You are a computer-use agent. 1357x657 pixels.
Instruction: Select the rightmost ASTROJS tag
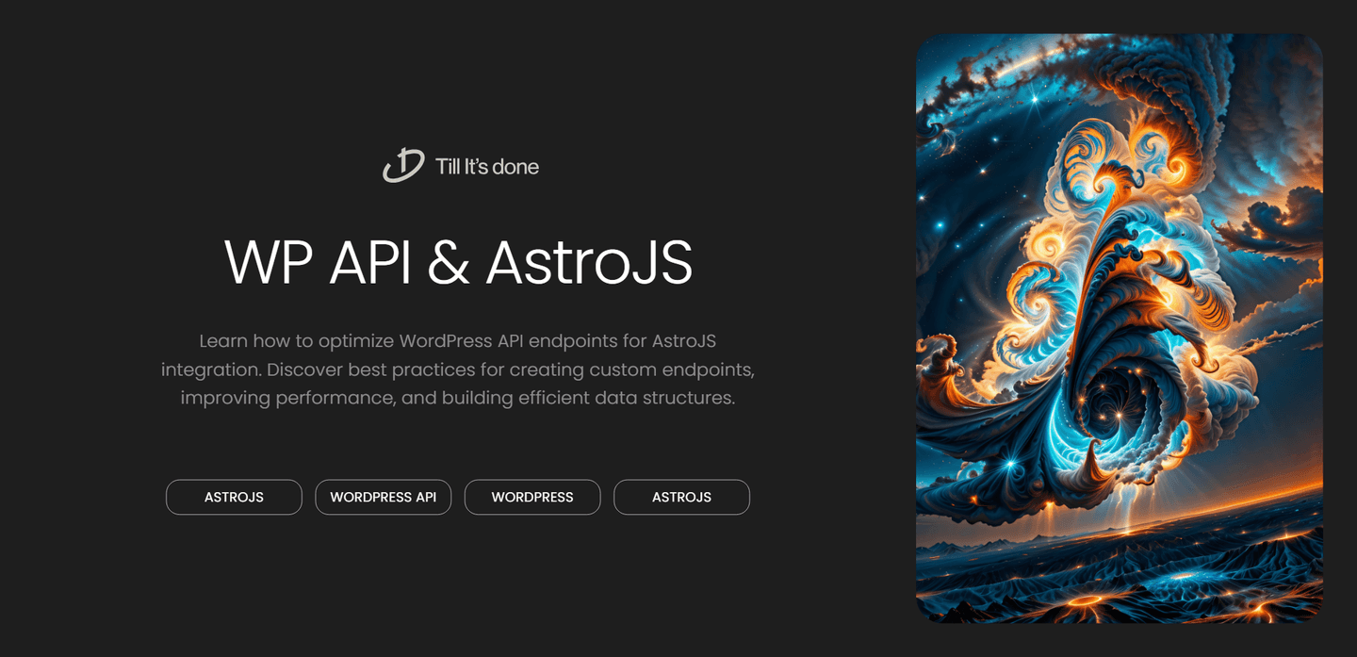(681, 497)
